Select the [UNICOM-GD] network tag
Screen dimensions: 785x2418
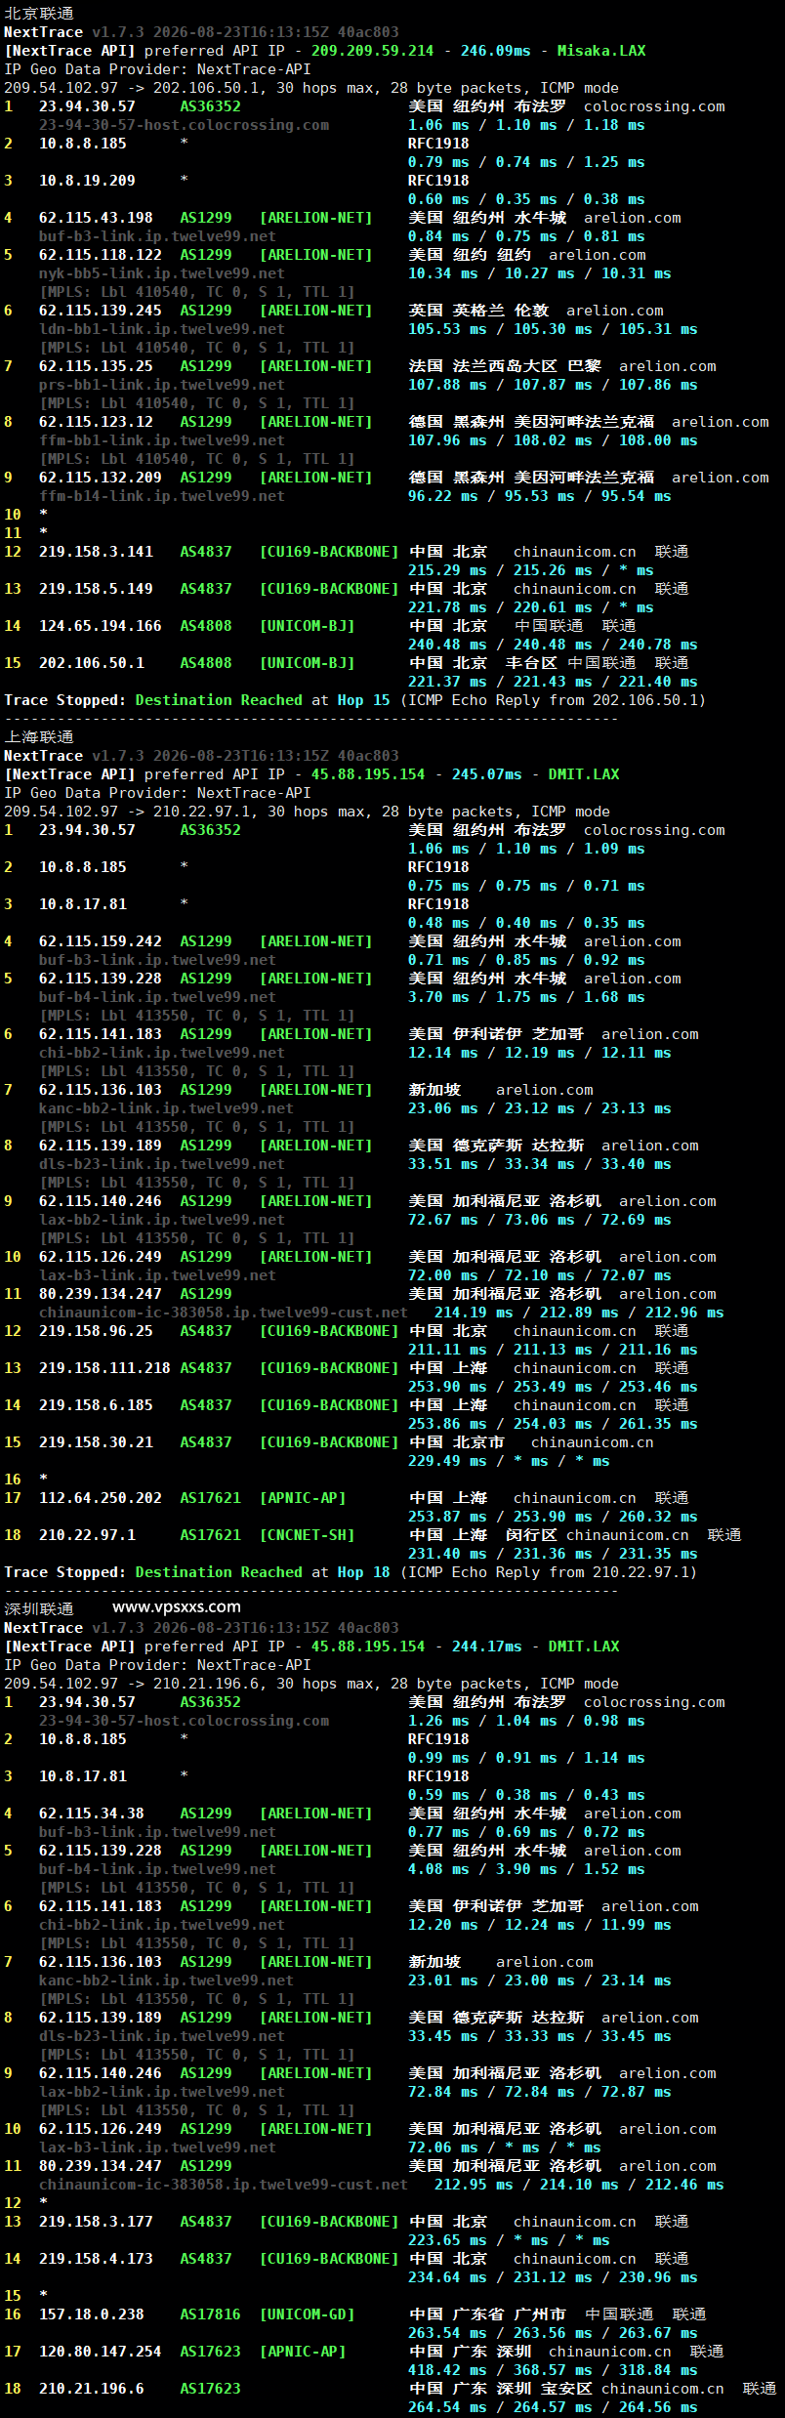307,2314
